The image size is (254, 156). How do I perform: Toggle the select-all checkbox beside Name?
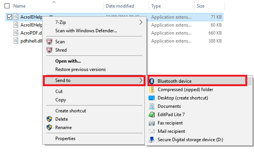[7, 6]
